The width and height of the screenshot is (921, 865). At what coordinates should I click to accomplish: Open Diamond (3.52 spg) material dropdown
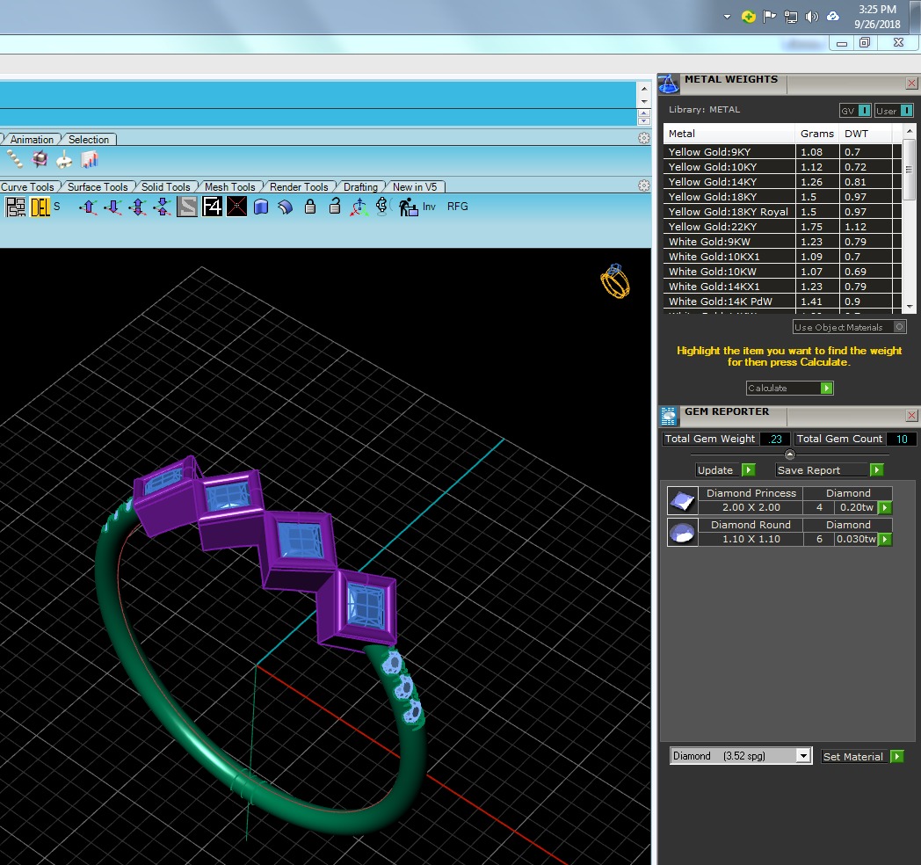click(x=740, y=756)
